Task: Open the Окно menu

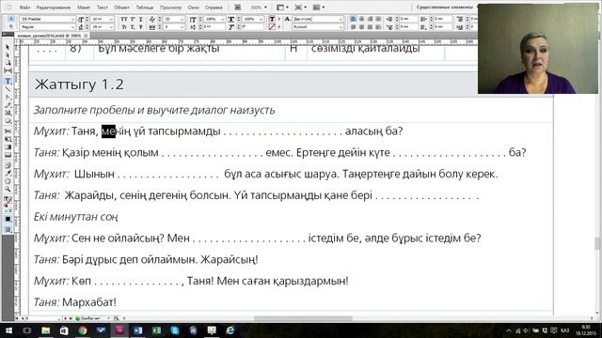Action: [x=193, y=8]
